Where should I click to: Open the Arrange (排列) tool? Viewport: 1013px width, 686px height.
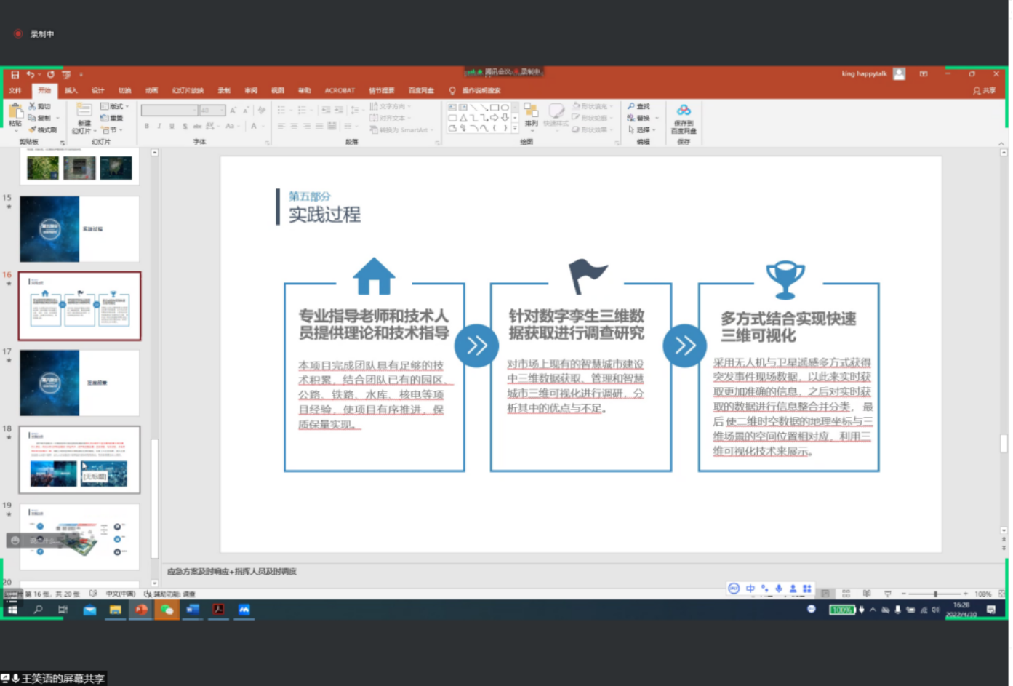[x=532, y=115]
